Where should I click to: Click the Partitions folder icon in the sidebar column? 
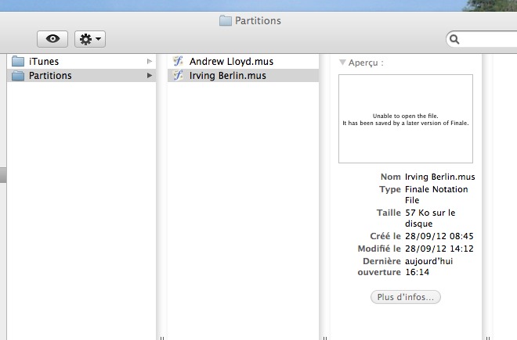point(18,76)
